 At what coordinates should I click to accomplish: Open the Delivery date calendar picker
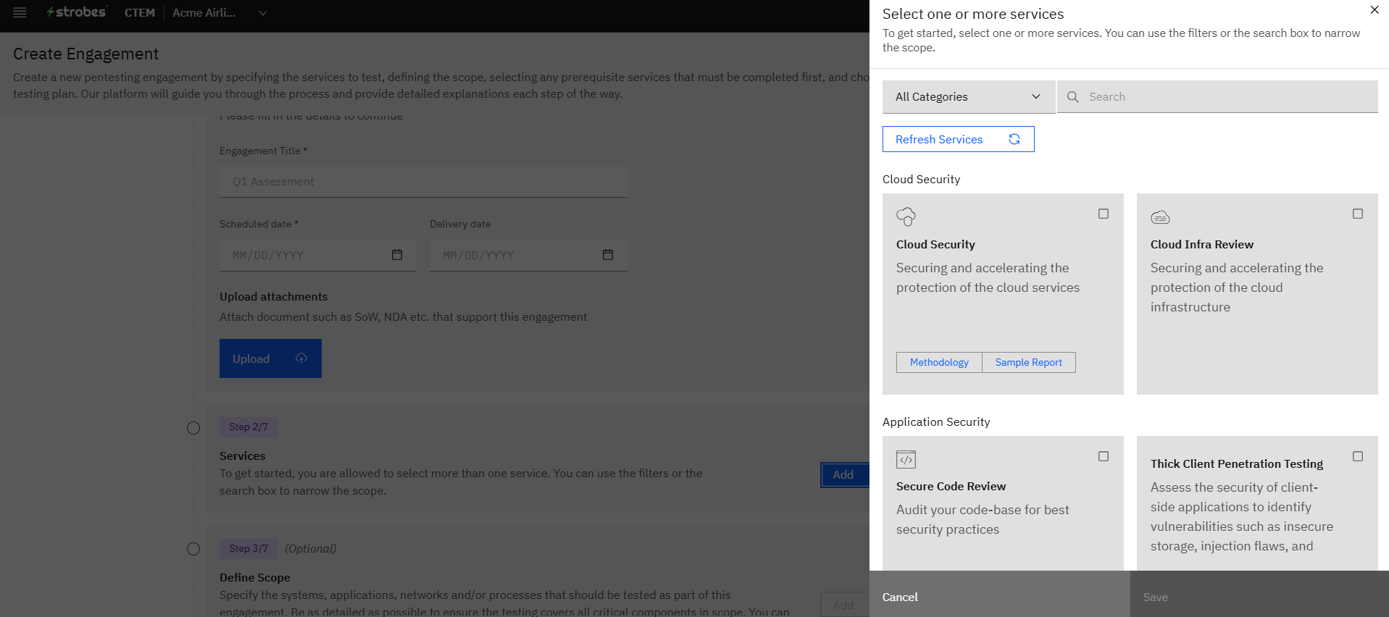pos(608,255)
